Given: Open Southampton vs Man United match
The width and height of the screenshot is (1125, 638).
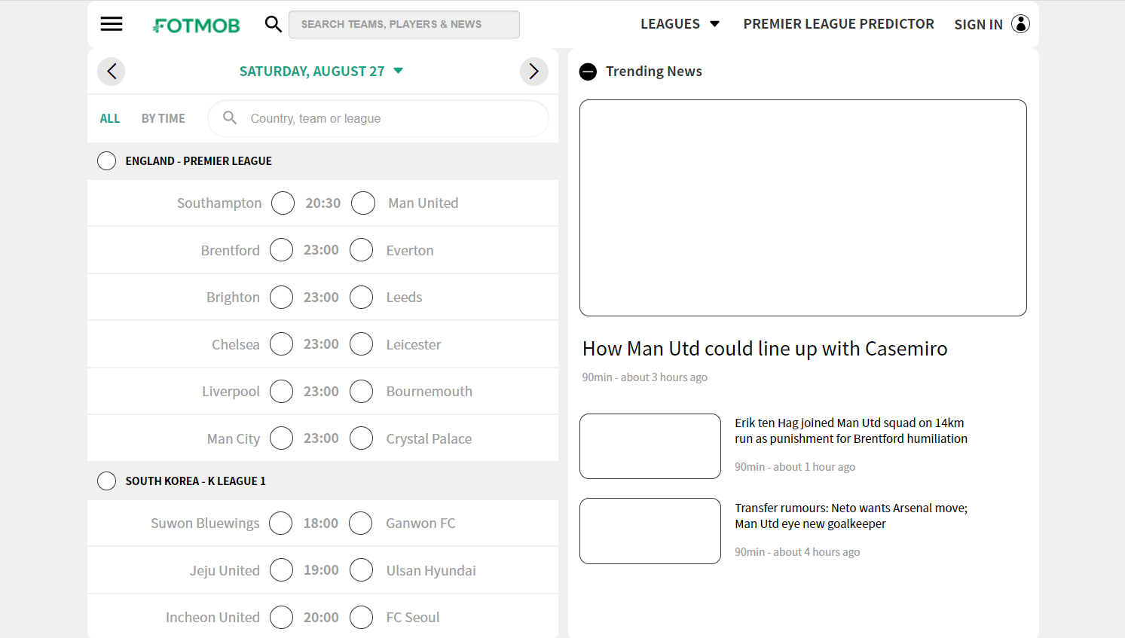Looking at the screenshot, I should click(323, 203).
